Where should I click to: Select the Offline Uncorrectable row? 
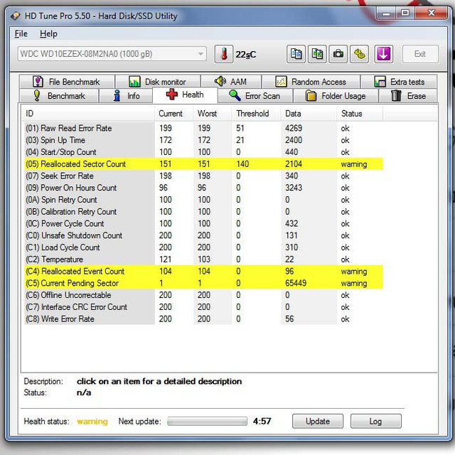point(203,295)
